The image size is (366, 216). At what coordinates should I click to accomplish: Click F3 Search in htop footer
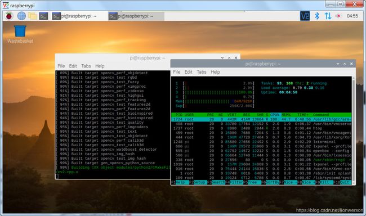[x=216, y=182]
